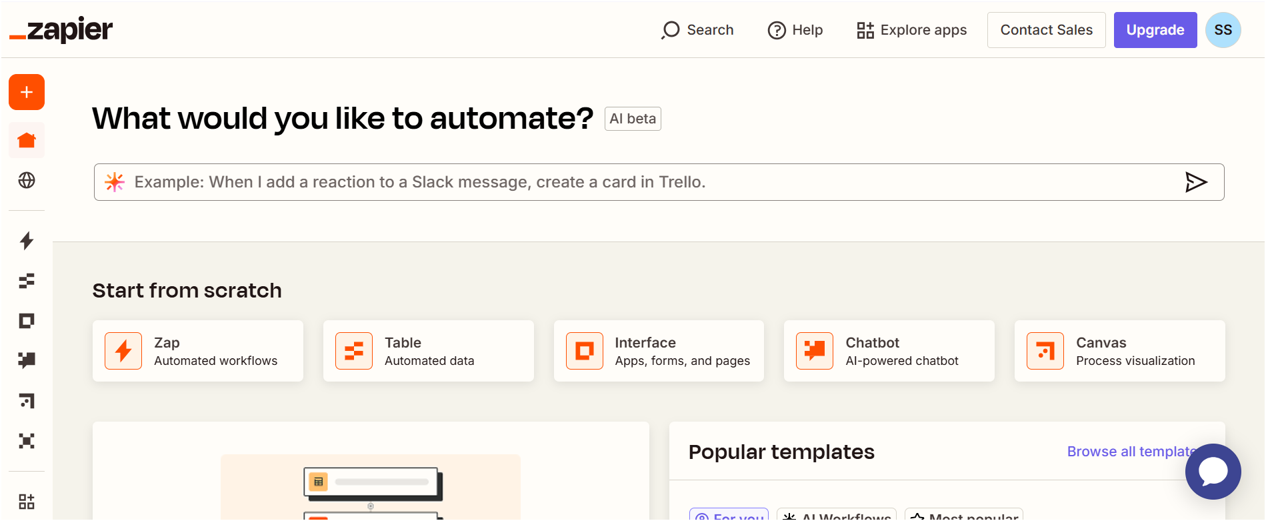Go to Explore apps

point(911,30)
